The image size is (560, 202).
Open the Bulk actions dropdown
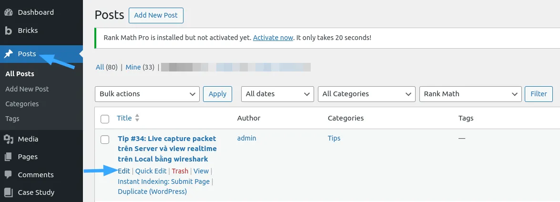tap(147, 94)
